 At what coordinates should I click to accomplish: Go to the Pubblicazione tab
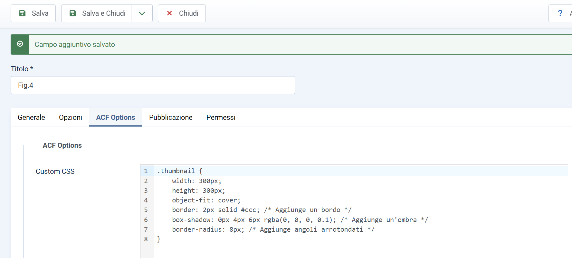click(x=171, y=117)
